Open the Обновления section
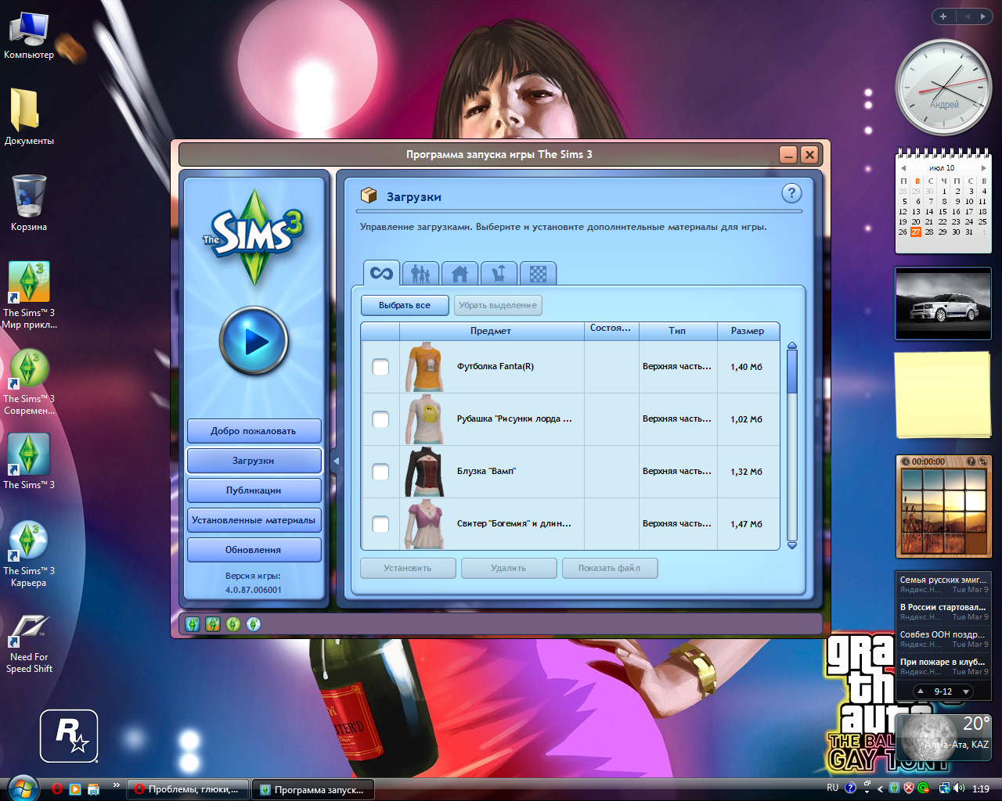This screenshot has height=801, width=1002. (254, 550)
